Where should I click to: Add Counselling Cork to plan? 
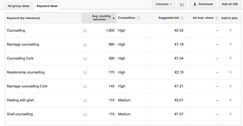(231, 58)
